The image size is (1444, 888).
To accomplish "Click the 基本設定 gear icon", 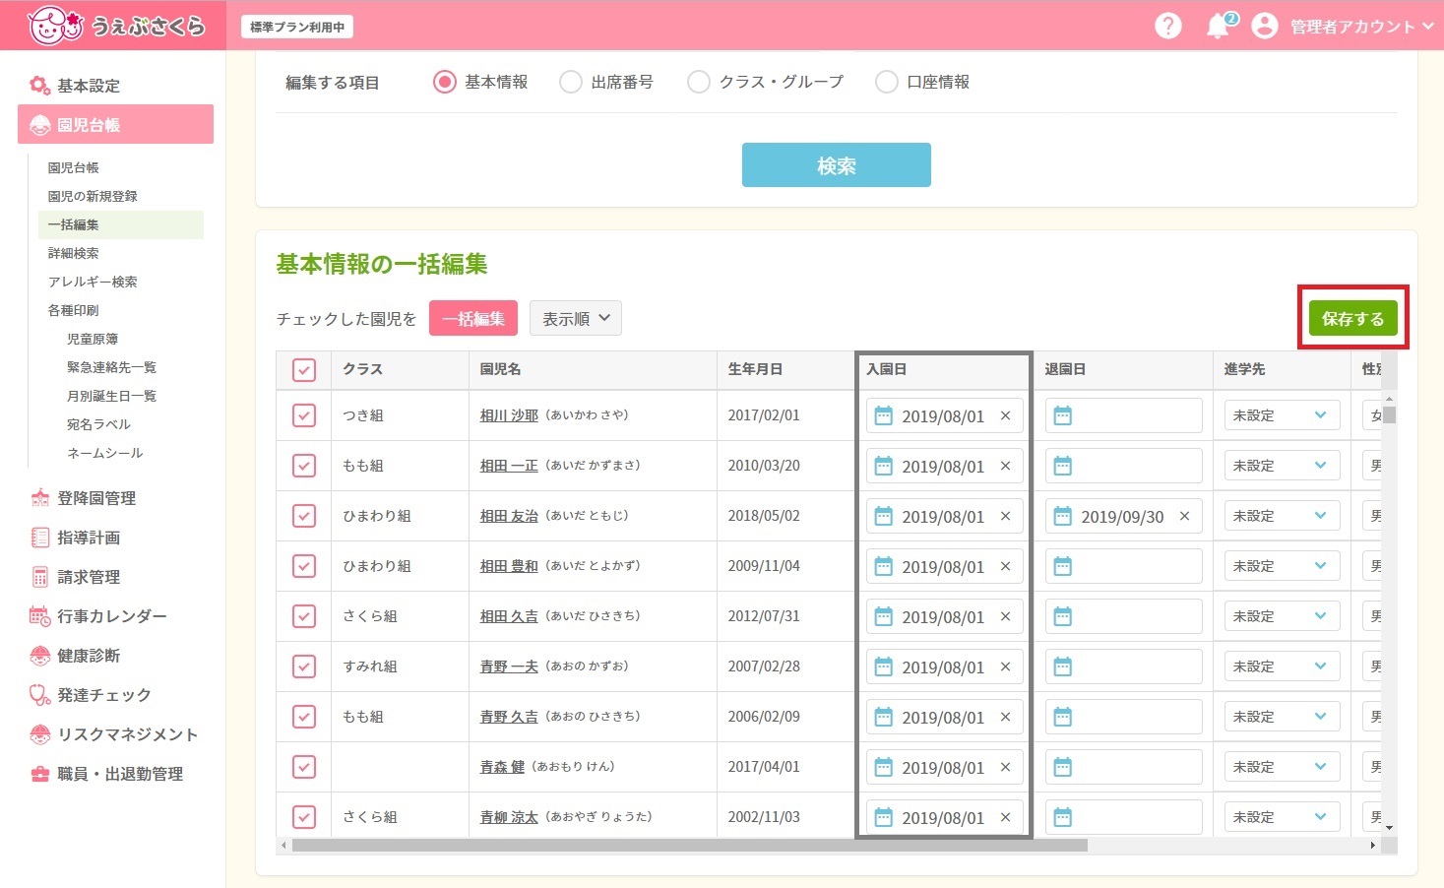I will coord(39,86).
